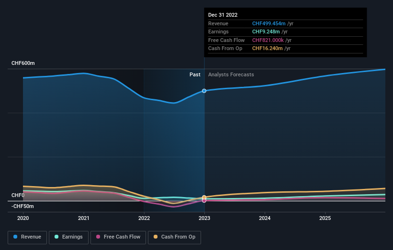Click the tooltip Earnings row label
Image resolution: width=393 pixels, height=250 pixels.
(218, 31)
